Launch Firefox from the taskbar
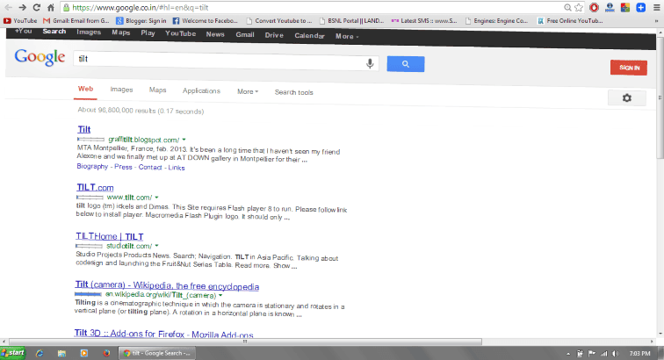The width and height of the screenshot is (664, 360). point(106,353)
